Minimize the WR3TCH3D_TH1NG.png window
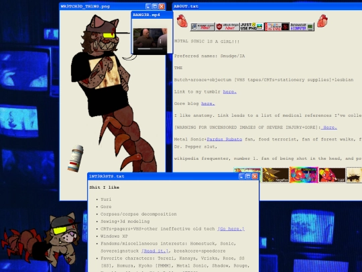The height and width of the screenshot is (272, 362). (148, 7)
